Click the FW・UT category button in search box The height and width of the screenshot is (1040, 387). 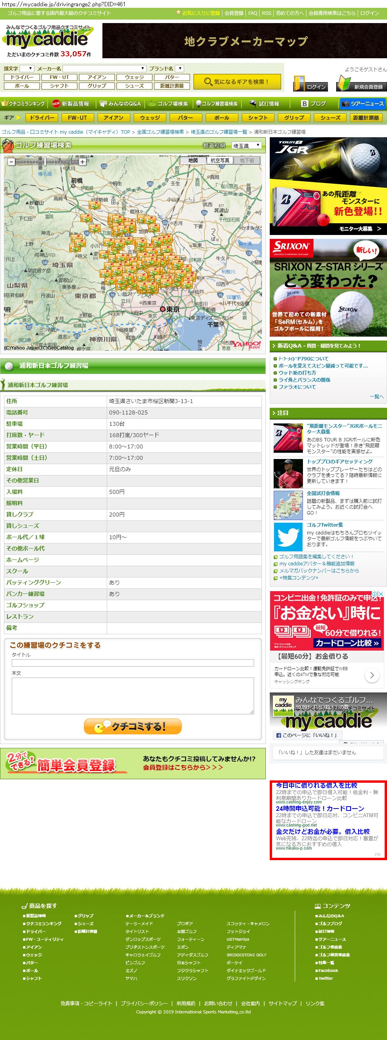[59, 77]
